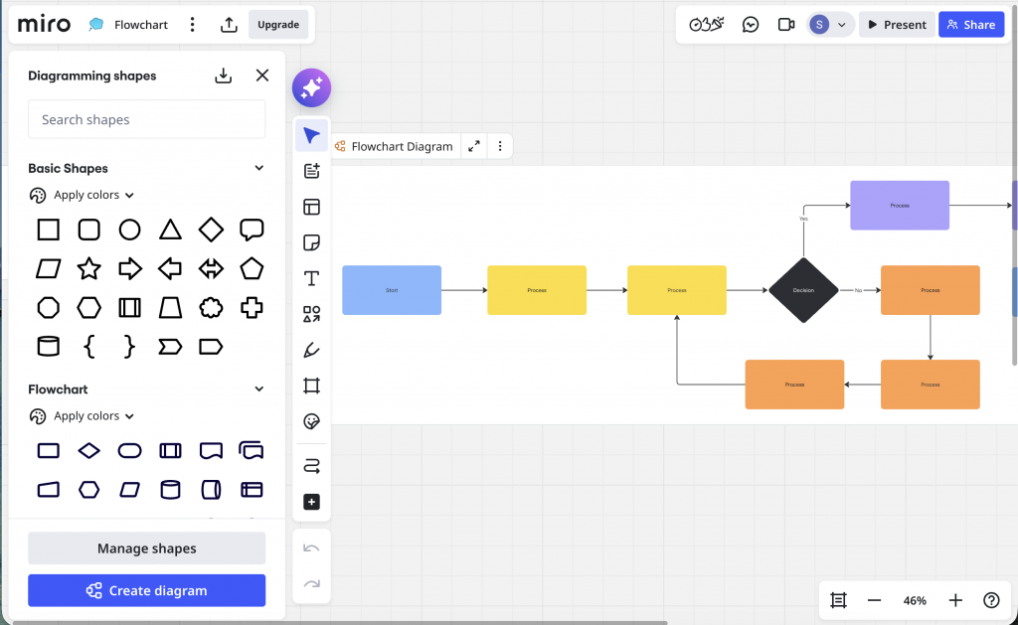Open the more tools plus icon

pos(311,502)
